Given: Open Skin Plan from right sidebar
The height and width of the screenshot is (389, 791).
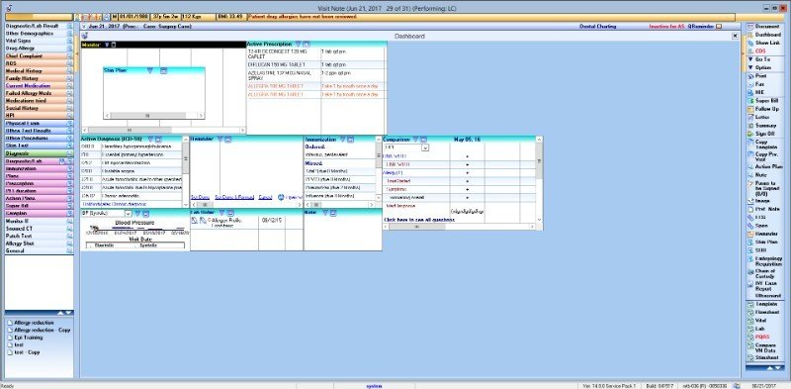Looking at the screenshot, I should (x=762, y=242).
